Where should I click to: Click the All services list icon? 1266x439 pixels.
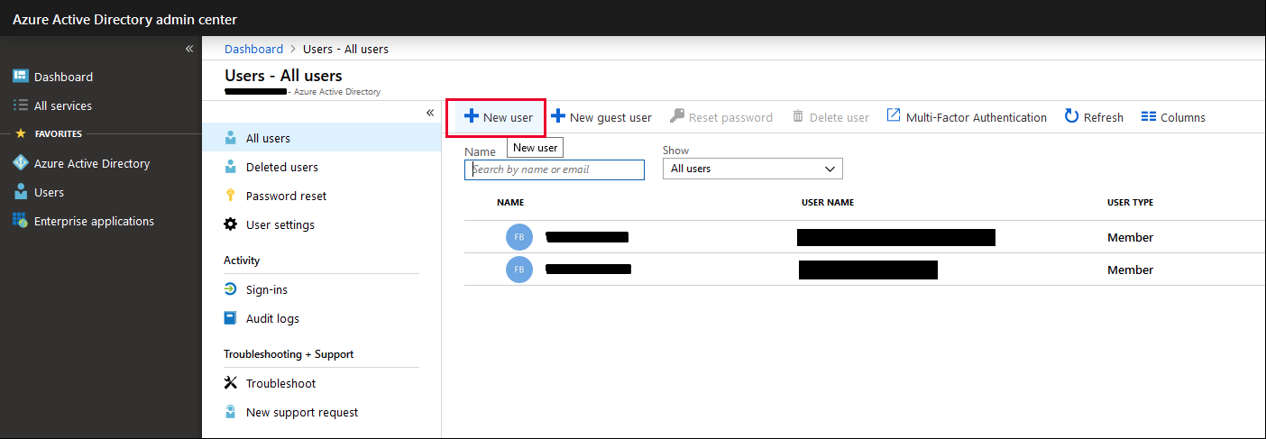(20, 105)
